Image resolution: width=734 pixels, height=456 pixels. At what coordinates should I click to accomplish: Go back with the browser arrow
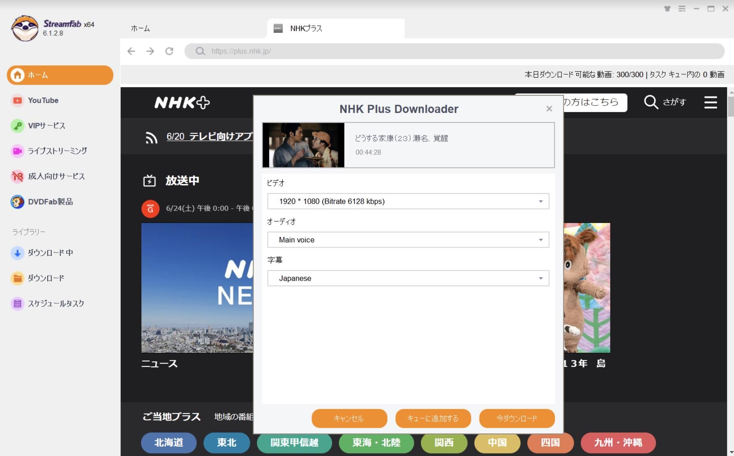click(x=131, y=51)
